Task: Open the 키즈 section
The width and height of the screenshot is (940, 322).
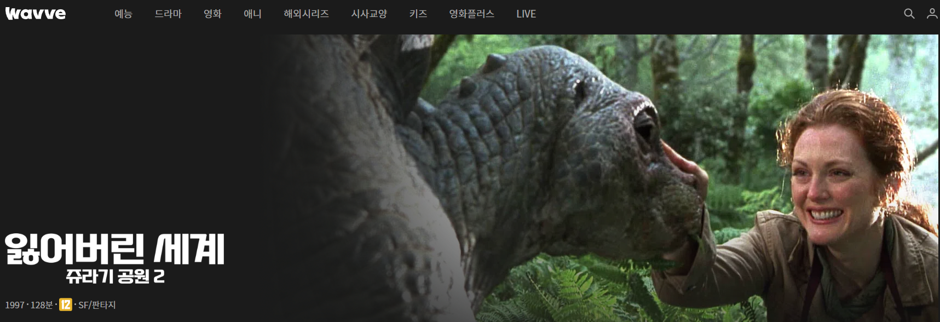Action: click(x=418, y=14)
